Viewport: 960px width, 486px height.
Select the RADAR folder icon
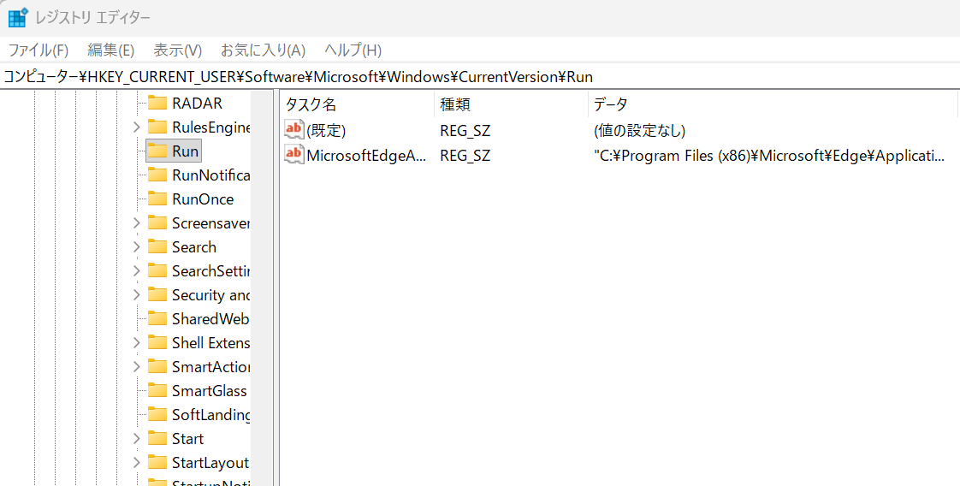[157, 104]
